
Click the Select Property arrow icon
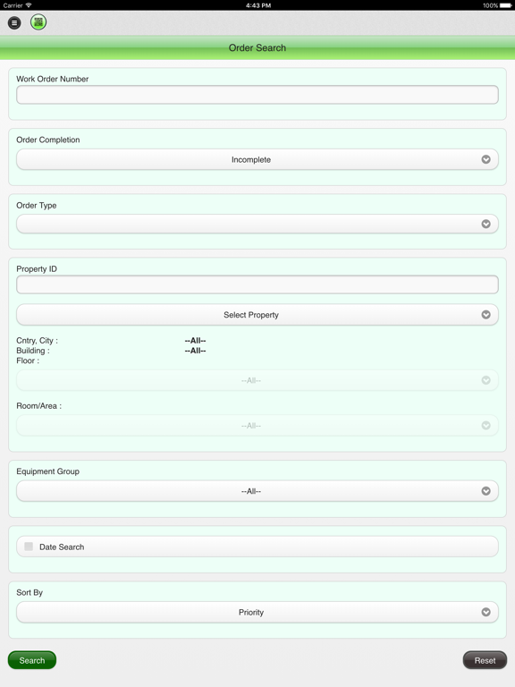tap(485, 315)
